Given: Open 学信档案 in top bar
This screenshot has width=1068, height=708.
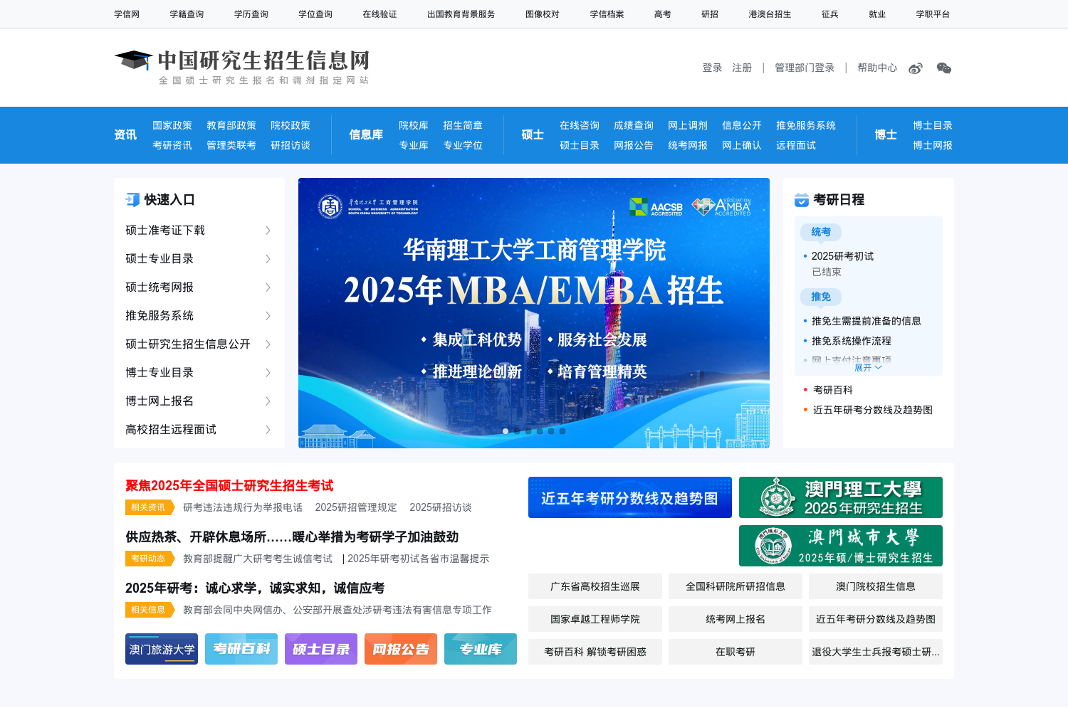Looking at the screenshot, I should pos(607,14).
